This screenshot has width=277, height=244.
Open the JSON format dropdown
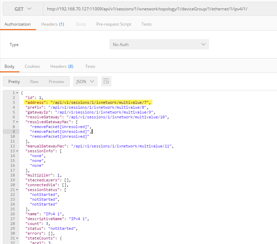click(x=85, y=82)
